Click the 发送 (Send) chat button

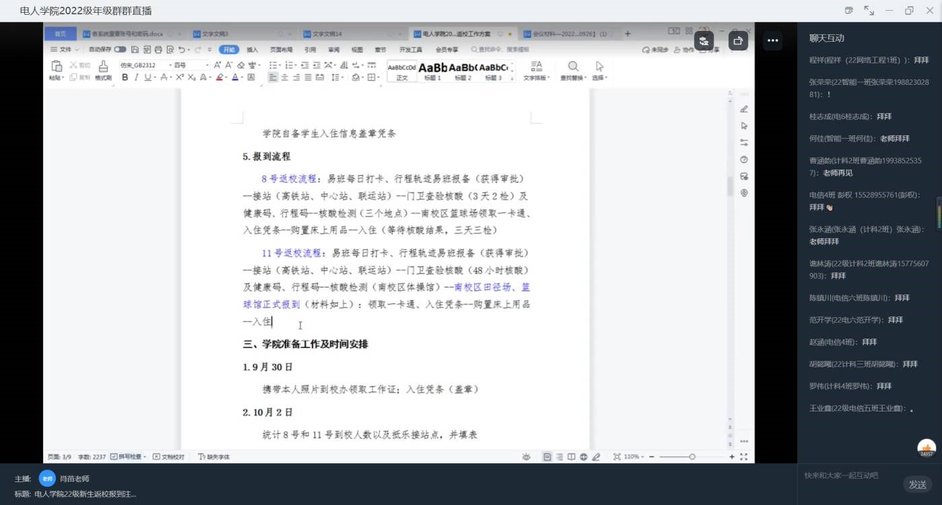click(x=918, y=484)
